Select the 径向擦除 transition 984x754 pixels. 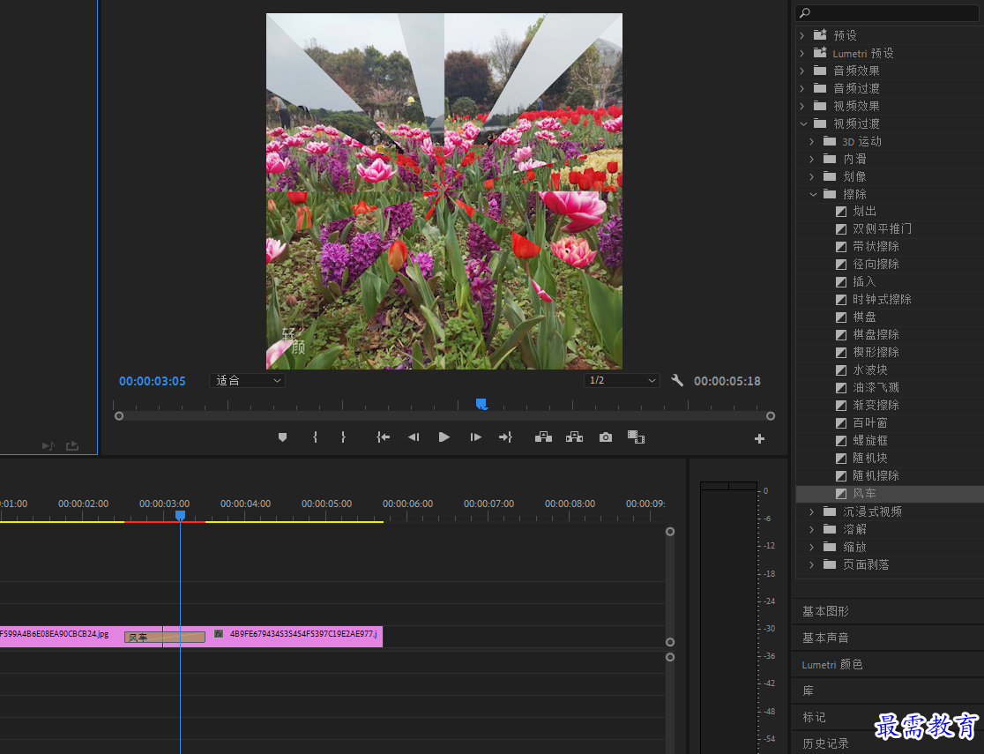click(x=876, y=265)
